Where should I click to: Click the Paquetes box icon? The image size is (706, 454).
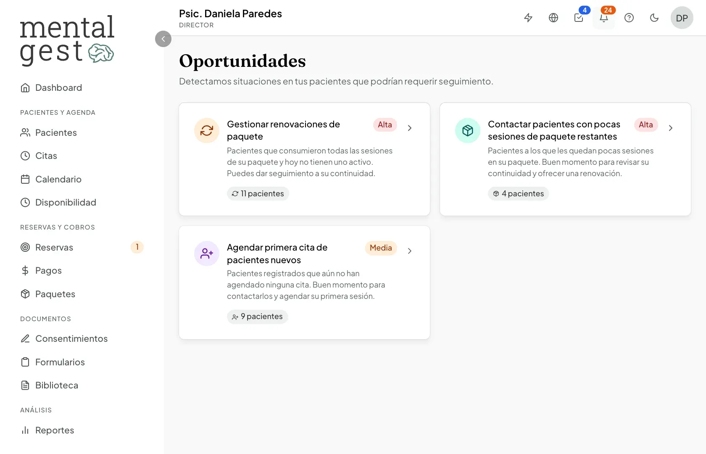click(x=25, y=294)
